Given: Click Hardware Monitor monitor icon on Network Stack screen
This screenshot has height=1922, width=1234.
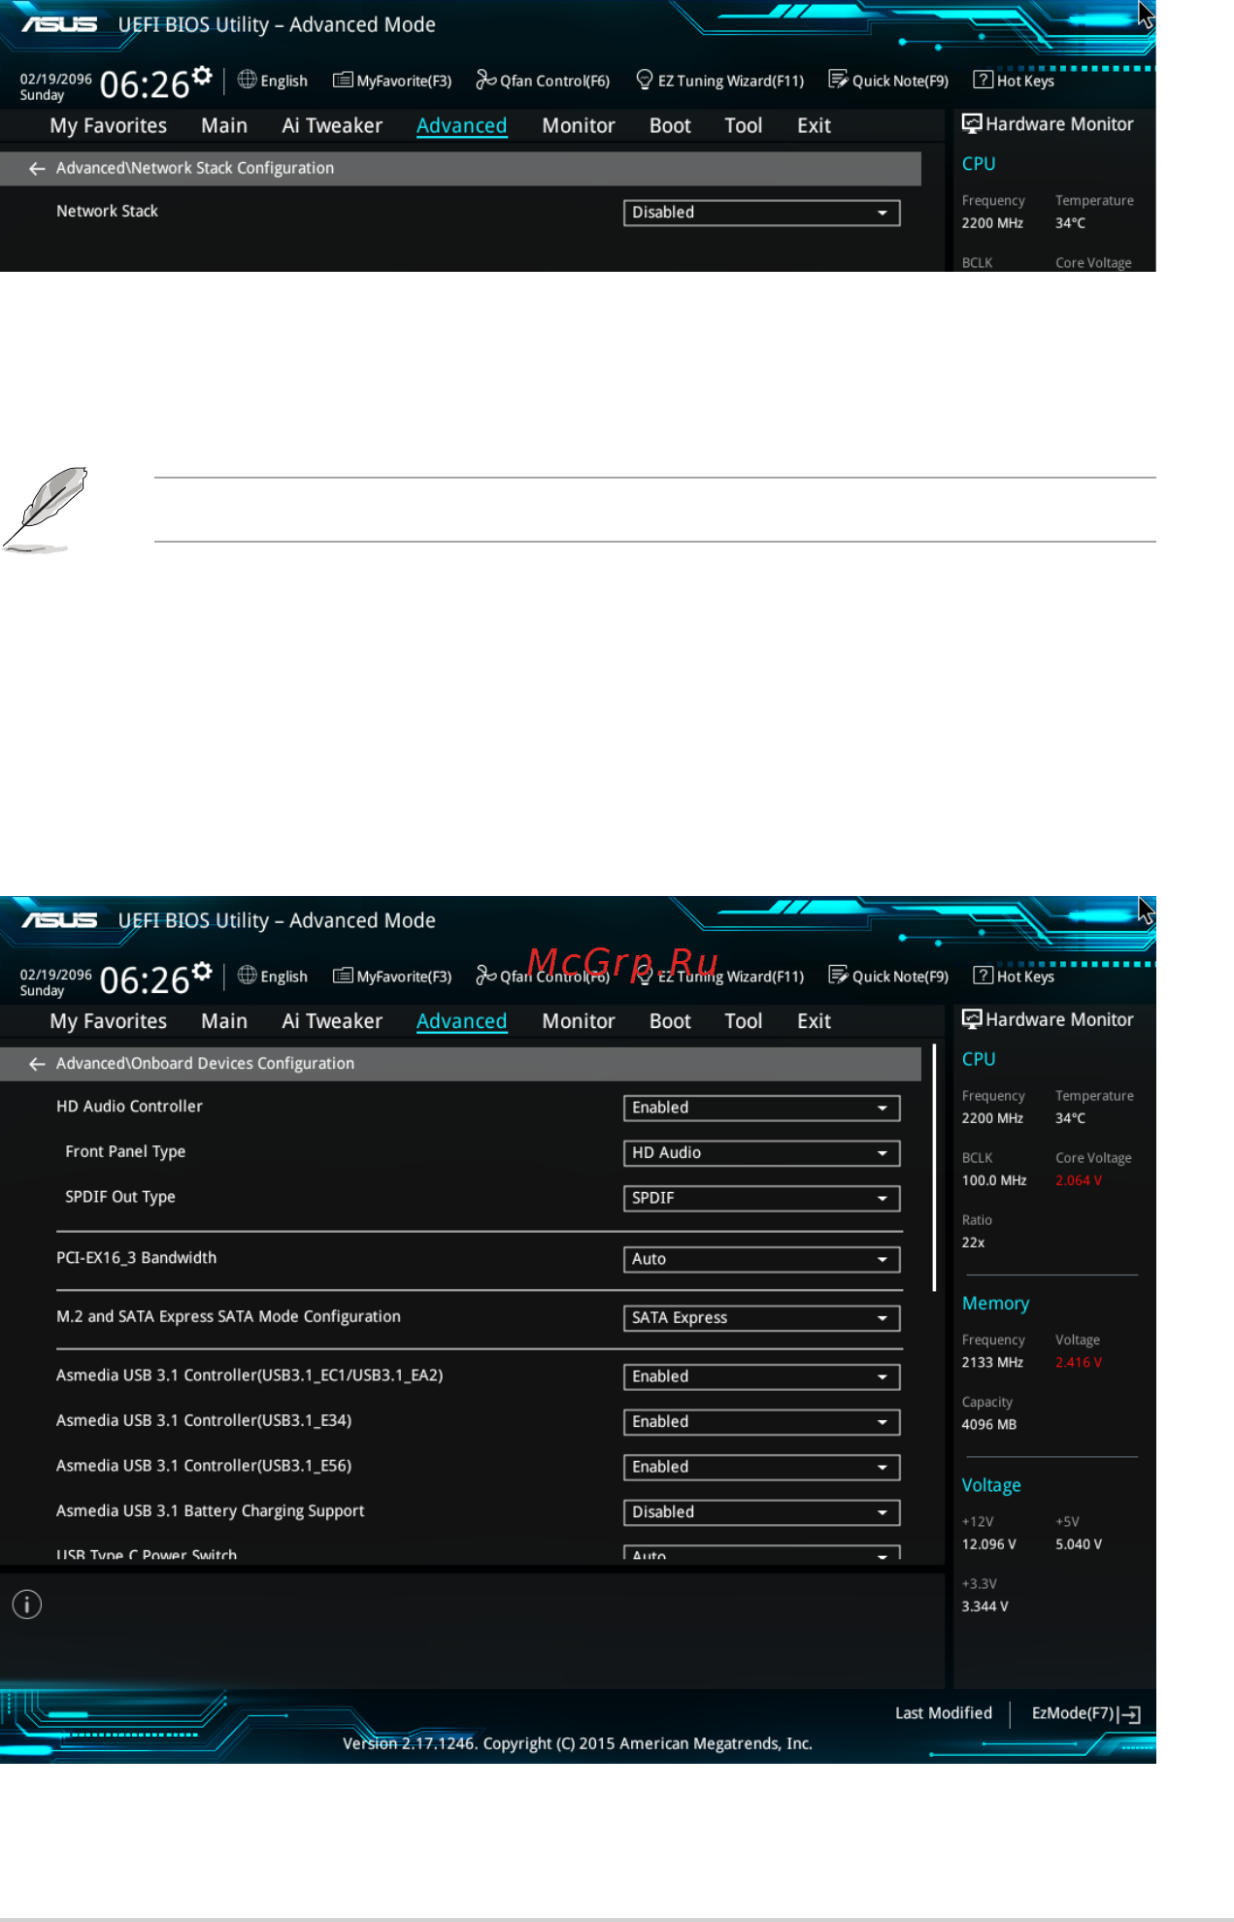Looking at the screenshot, I should coord(972,123).
